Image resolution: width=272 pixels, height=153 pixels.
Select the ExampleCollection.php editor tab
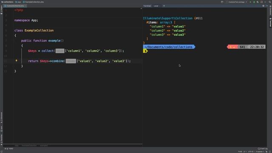click(15, 6)
